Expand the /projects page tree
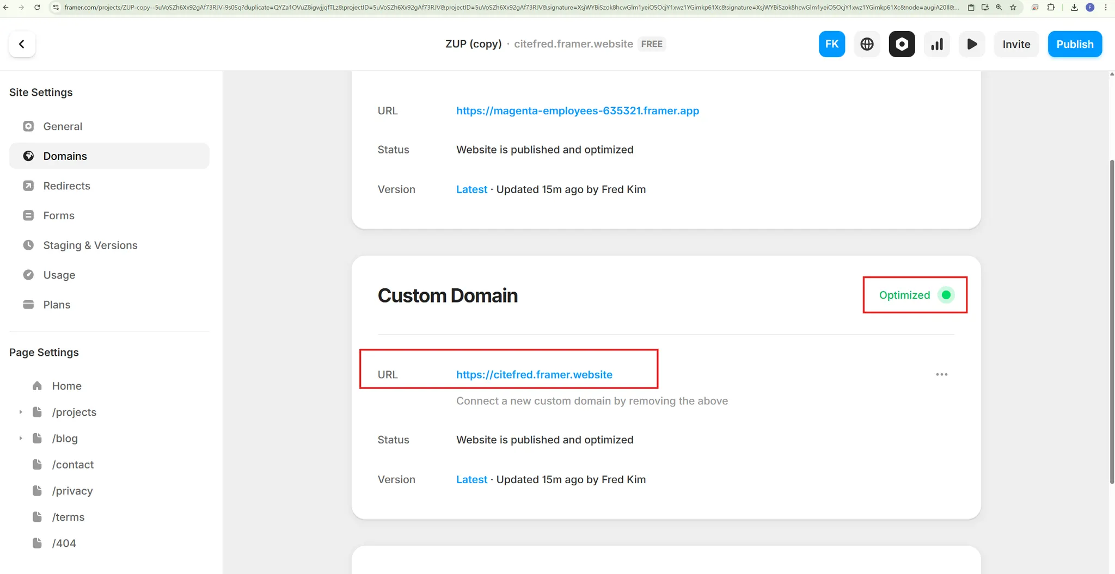The width and height of the screenshot is (1115, 574). [x=21, y=412]
